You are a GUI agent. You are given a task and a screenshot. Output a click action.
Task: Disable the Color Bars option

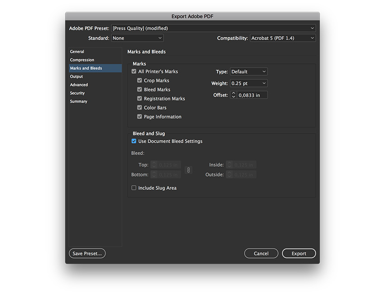[x=139, y=107]
